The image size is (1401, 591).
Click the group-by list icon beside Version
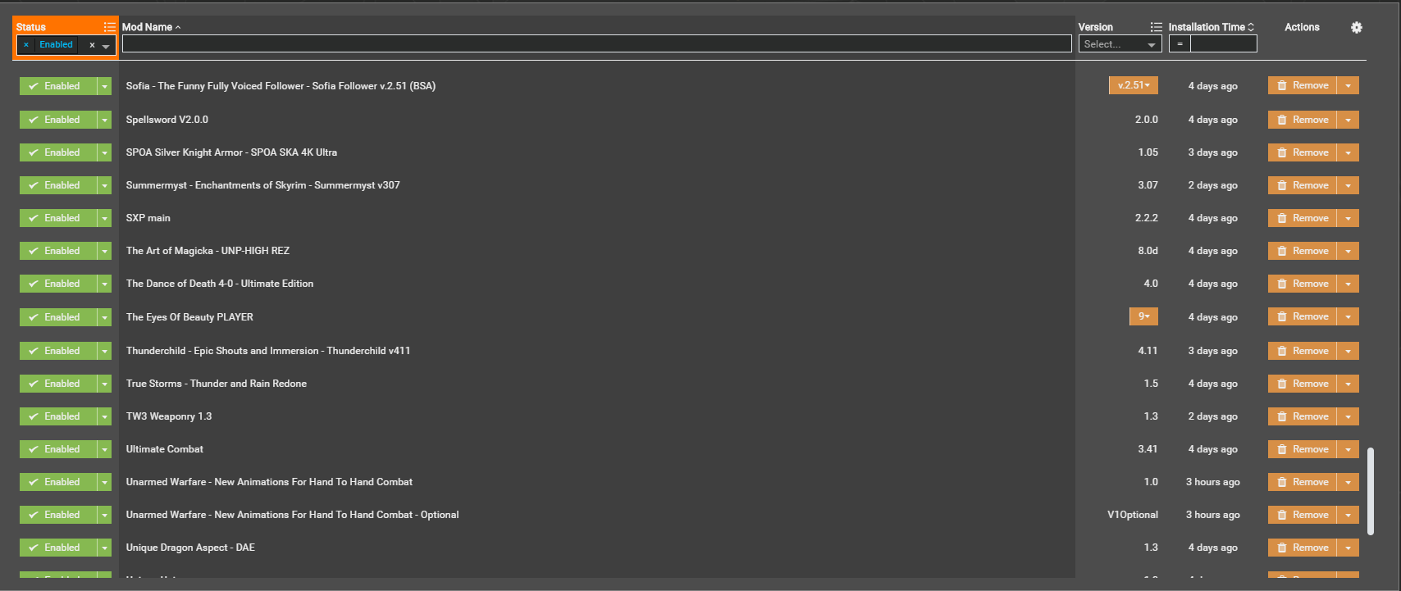pyautogui.click(x=1156, y=27)
